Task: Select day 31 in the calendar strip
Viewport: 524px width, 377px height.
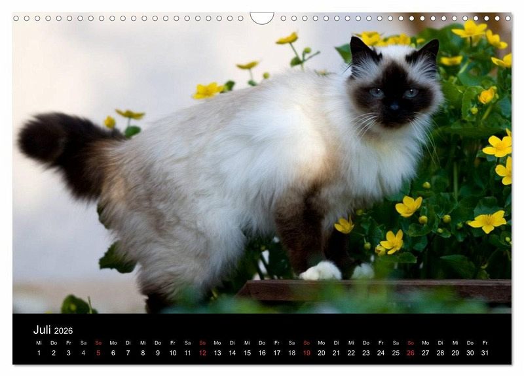Action: pos(485,353)
